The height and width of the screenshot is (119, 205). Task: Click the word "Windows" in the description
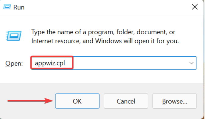point(108,41)
